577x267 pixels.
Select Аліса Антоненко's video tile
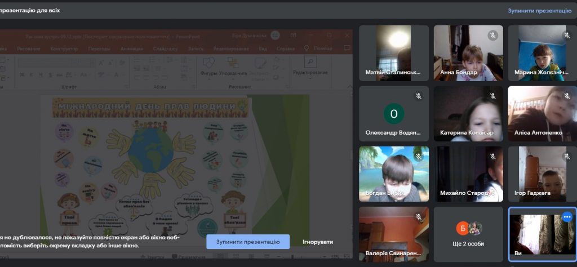pos(543,114)
